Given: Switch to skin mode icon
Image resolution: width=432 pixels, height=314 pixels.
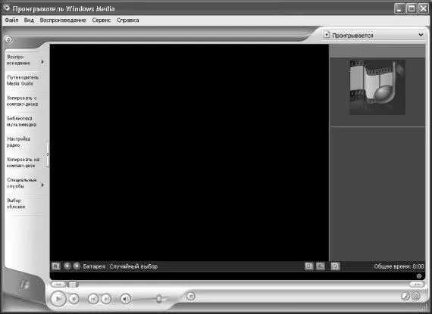Looking at the screenshot, I should point(416,296).
